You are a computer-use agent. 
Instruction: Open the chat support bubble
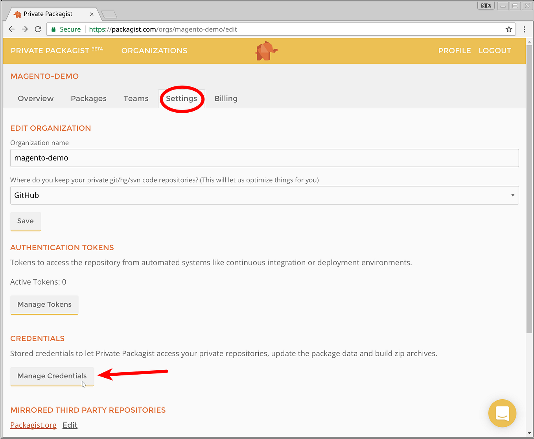click(x=502, y=413)
